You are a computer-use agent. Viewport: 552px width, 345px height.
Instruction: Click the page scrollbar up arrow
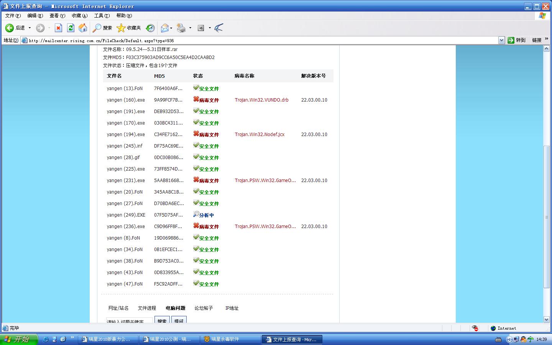click(547, 49)
